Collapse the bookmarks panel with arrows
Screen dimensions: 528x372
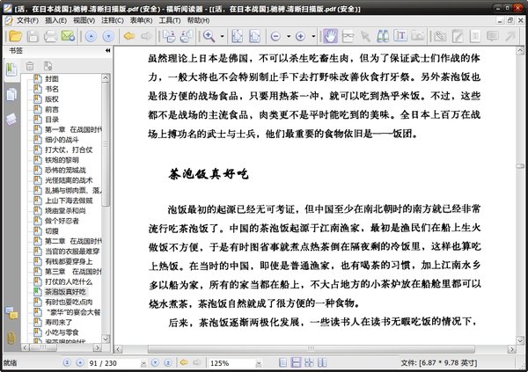(x=106, y=52)
